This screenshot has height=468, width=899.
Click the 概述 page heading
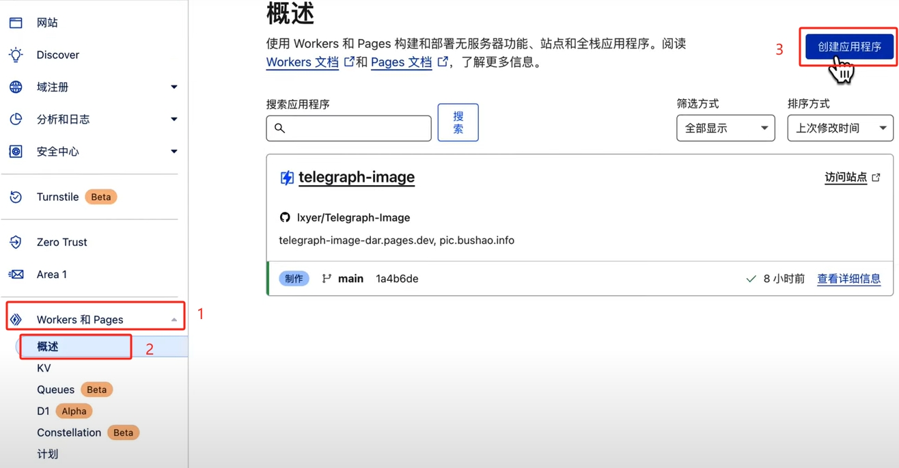[290, 13]
